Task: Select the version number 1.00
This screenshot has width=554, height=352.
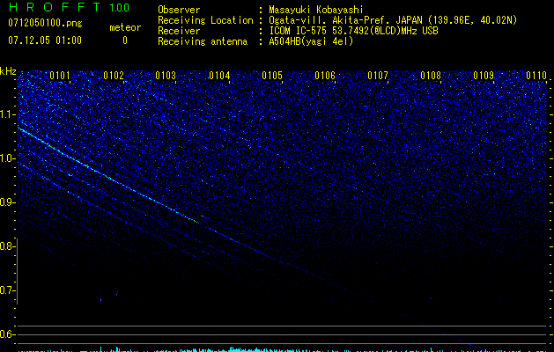Action: click(119, 7)
